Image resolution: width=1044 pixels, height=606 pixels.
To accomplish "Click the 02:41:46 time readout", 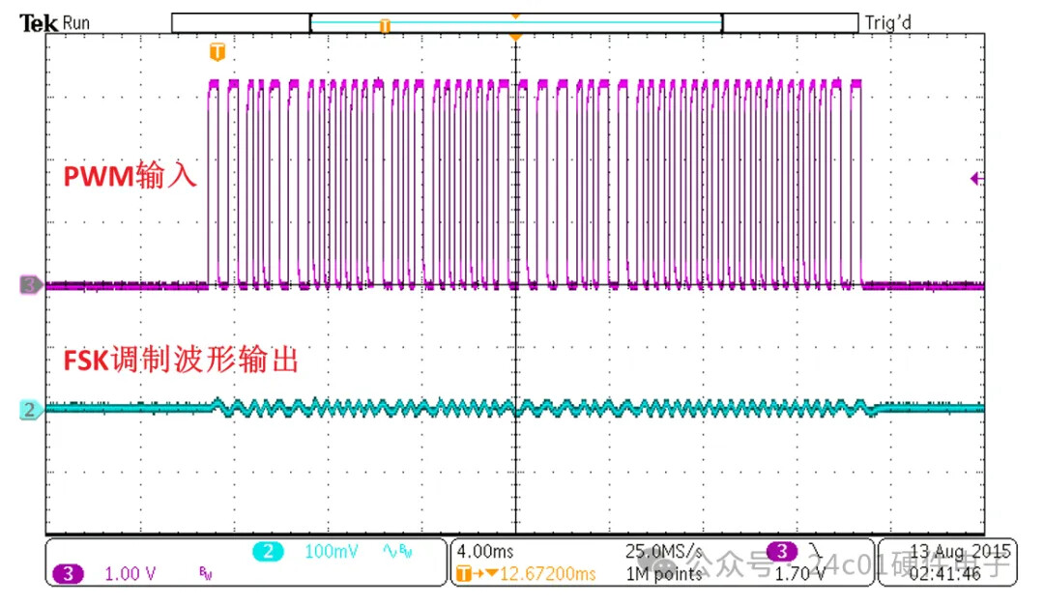I will pyautogui.click(x=944, y=573).
